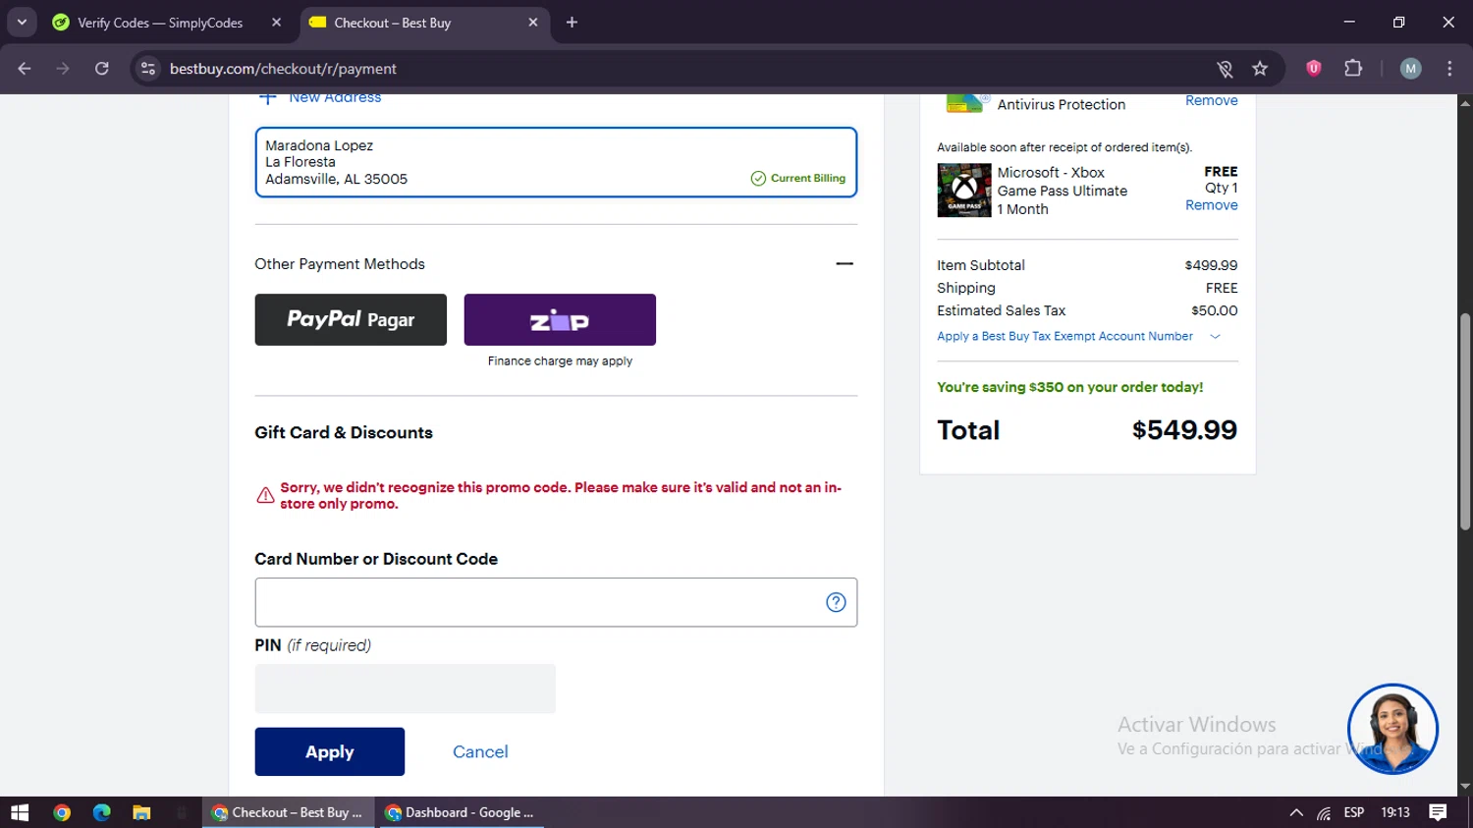The height and width of the screenshot is (828, 1473).
Task: Open the Chrome three-dot menu
Action: tap(1449, 68)
